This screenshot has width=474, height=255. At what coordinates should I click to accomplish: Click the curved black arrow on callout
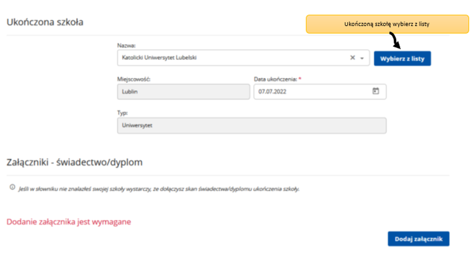[396, 41]
